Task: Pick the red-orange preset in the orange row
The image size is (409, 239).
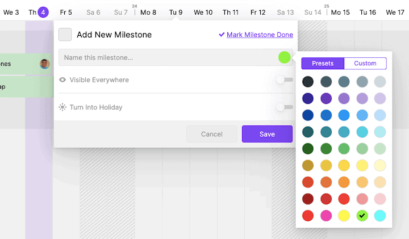Action: point(308,182)
